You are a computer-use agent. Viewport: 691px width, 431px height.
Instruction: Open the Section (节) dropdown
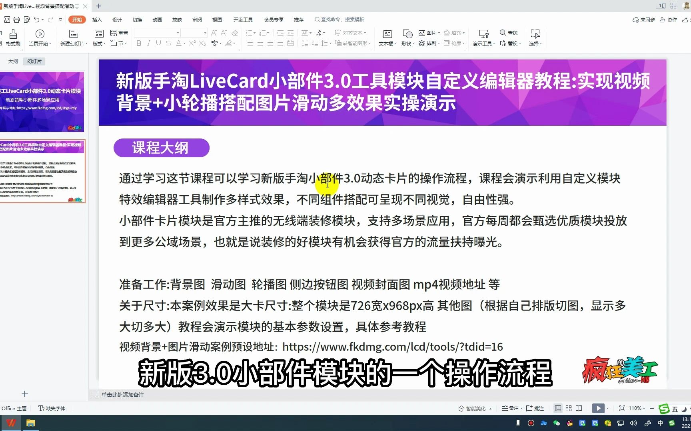[119, 43]
